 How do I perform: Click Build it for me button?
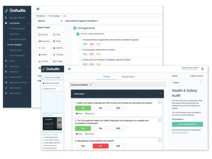click(x=52, y=89)
